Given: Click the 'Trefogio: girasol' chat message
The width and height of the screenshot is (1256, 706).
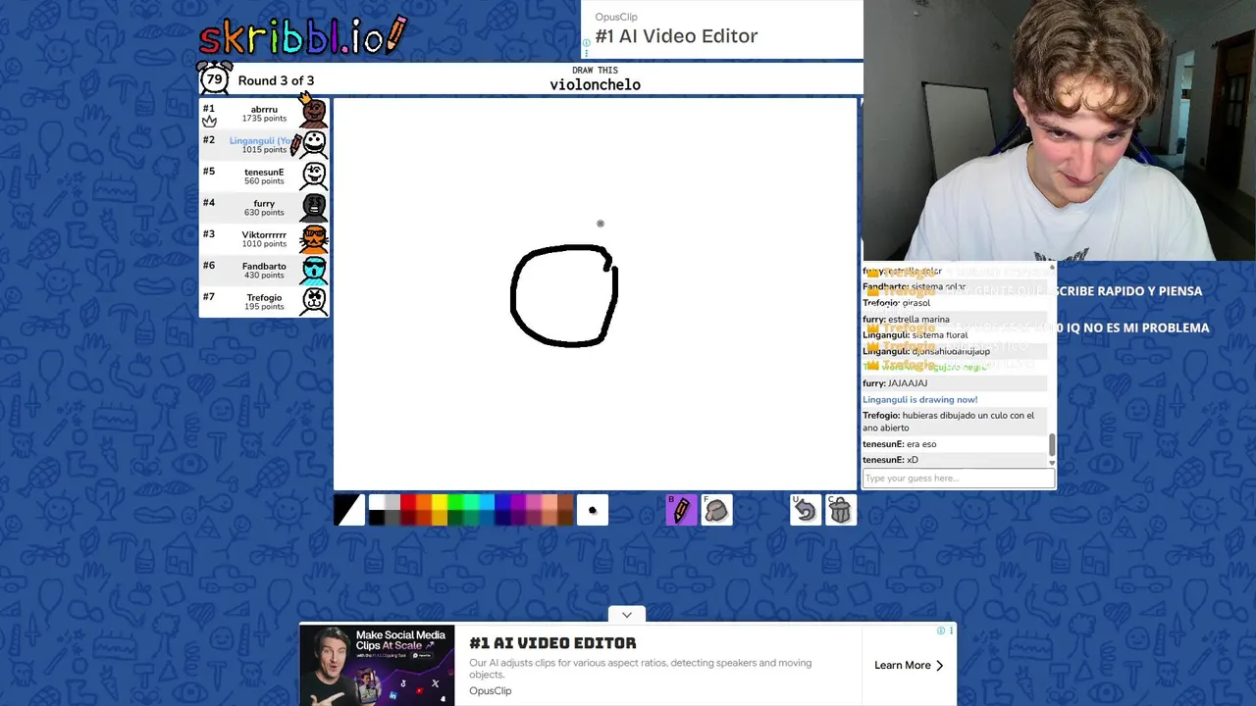Looking at the screenshot, I should [x=896, y=303].
